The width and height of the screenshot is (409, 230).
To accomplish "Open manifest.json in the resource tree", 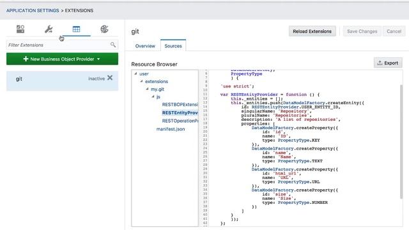I will tap(171, 129).
